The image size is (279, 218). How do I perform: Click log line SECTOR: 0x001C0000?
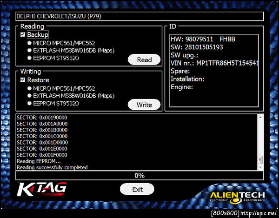click(42, 136)
